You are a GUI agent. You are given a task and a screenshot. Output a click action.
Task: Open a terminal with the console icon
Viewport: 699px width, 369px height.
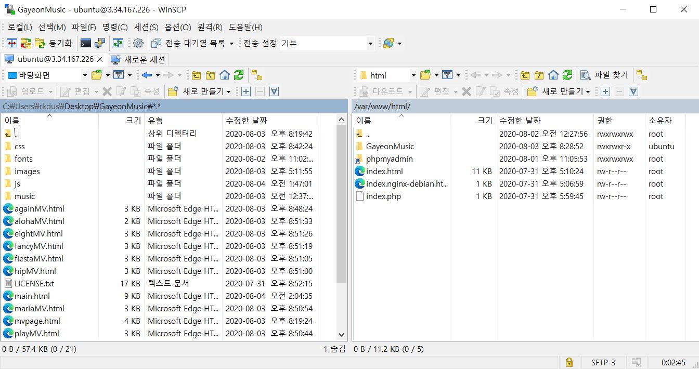click(x=85, y=43)
